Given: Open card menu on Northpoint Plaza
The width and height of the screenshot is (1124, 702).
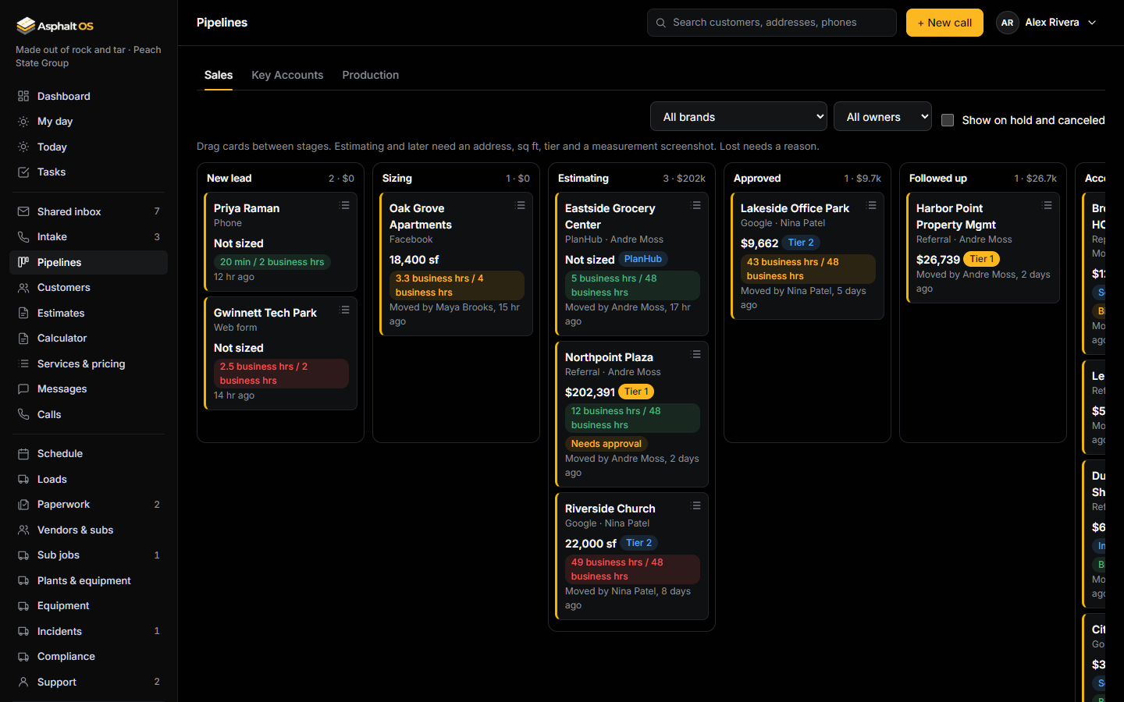Looking at the screenshot, I should click(x=696, y=354).
